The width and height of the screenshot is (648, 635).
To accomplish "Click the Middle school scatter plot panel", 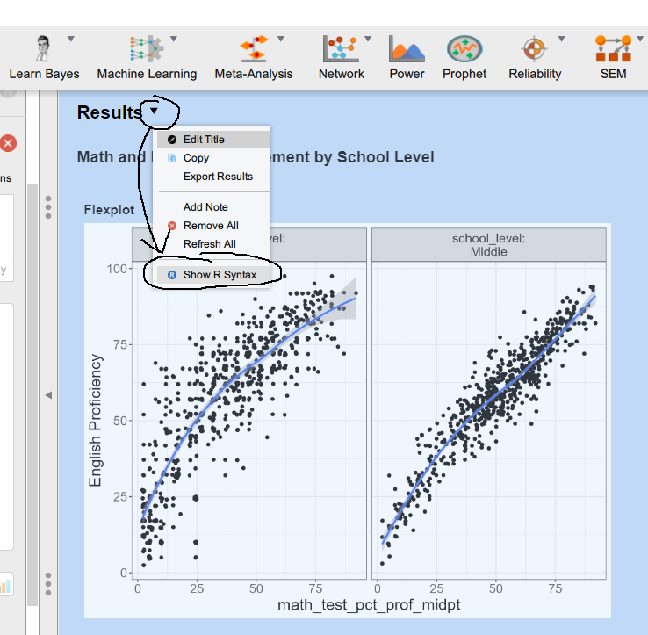I will 488,420.
